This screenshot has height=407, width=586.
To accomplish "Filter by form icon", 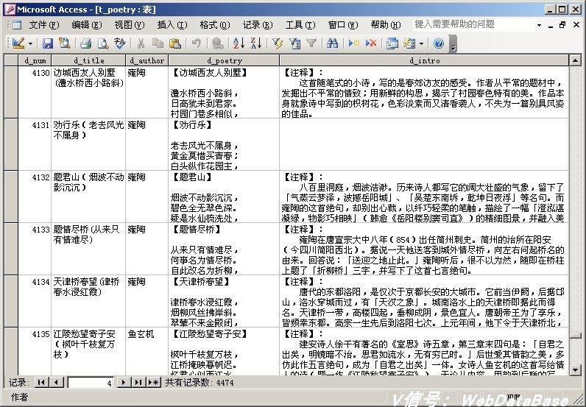I will [x=294, y=43].
